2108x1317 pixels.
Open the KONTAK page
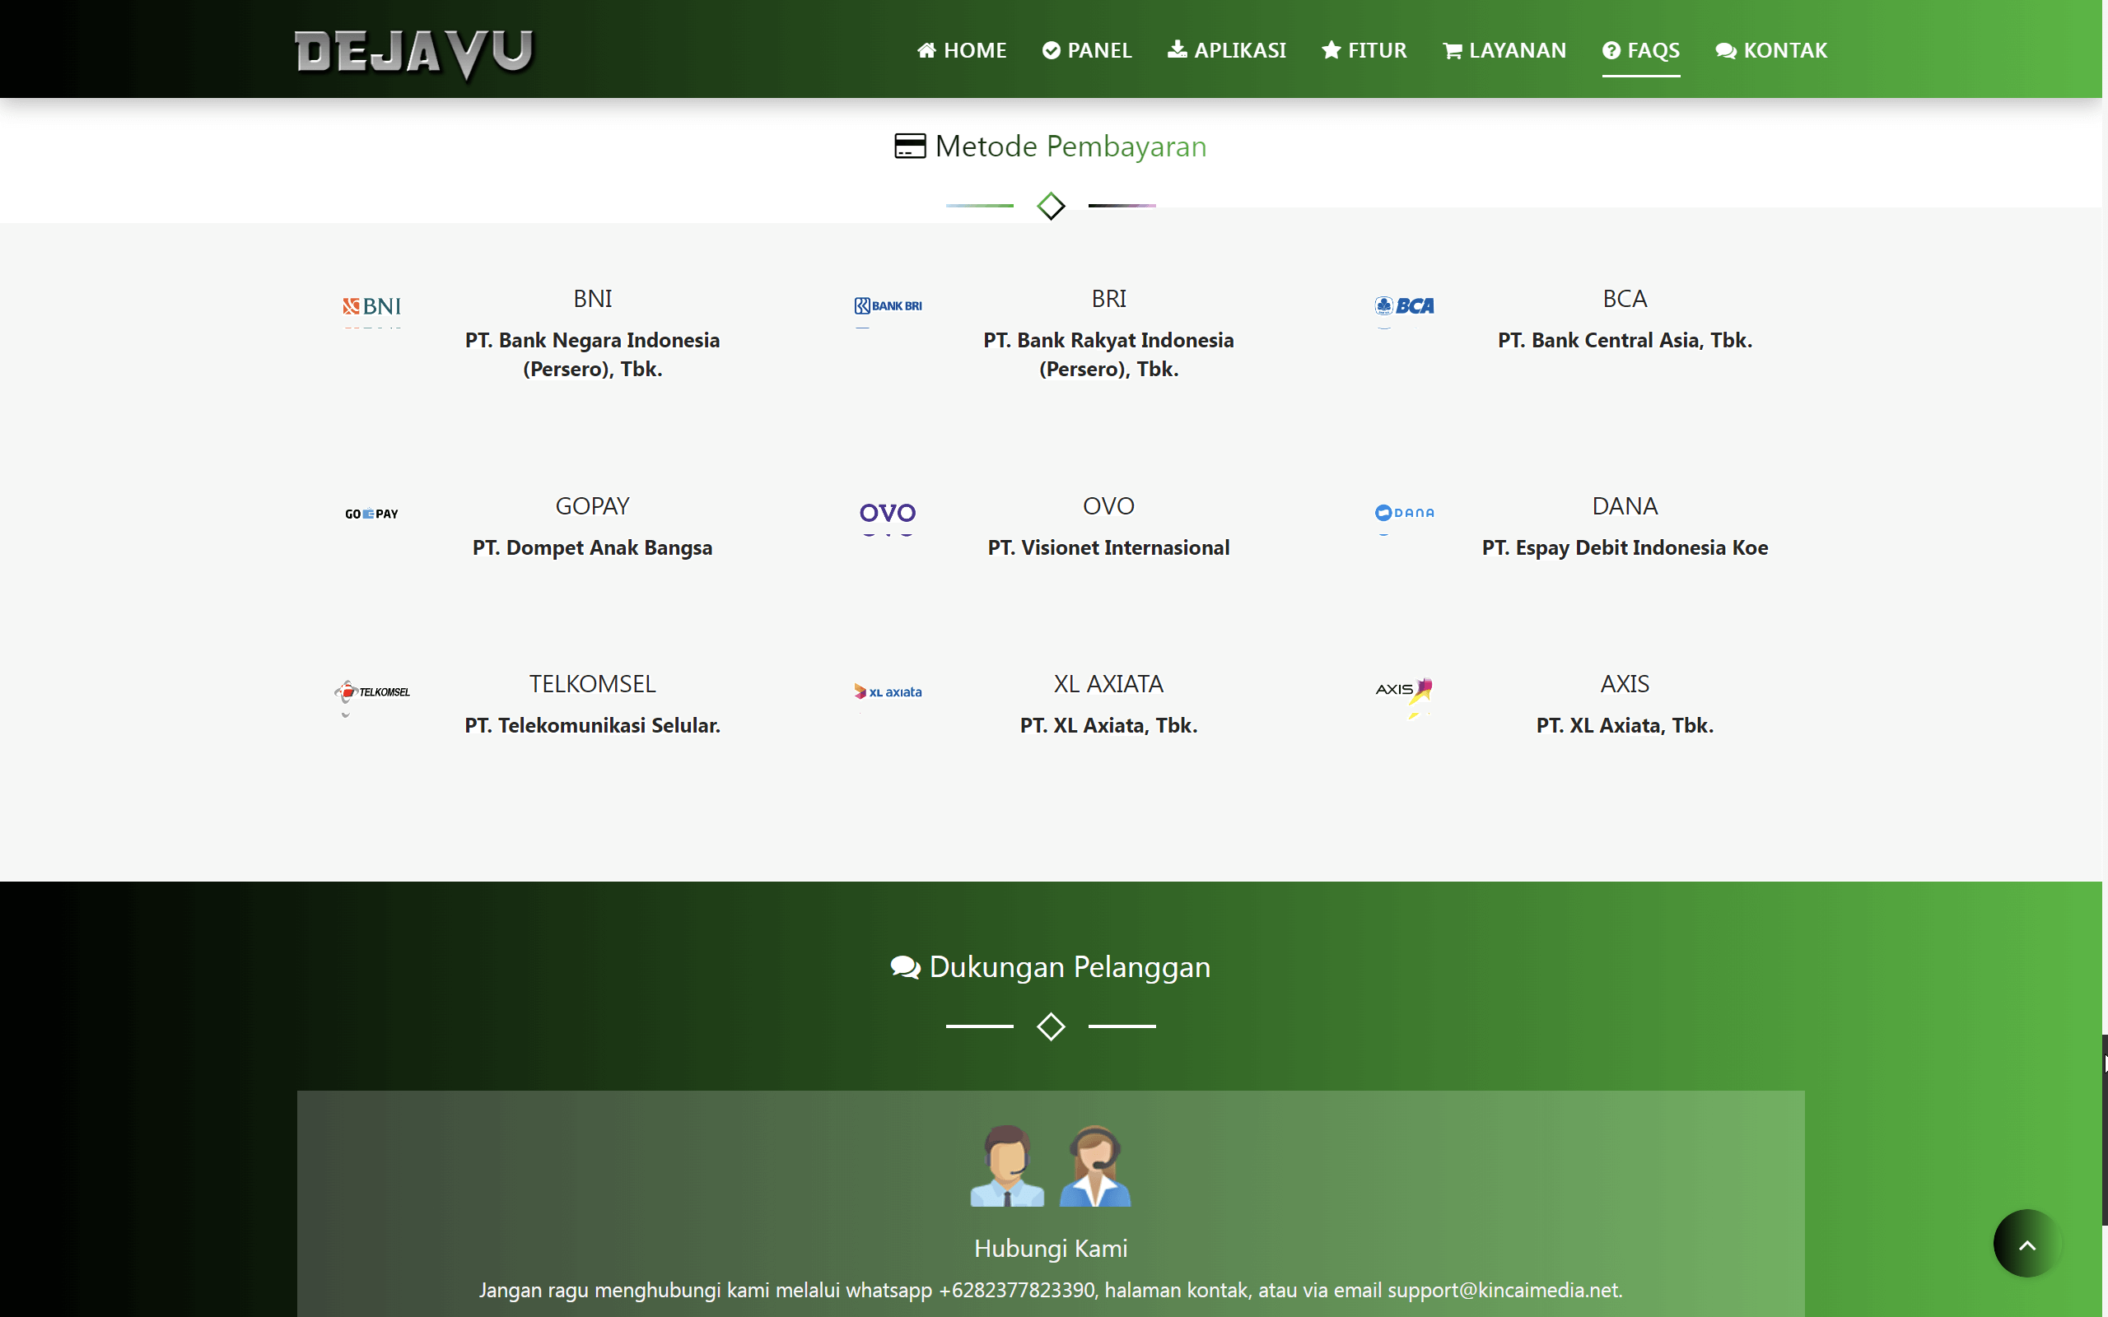[1771, 49]
